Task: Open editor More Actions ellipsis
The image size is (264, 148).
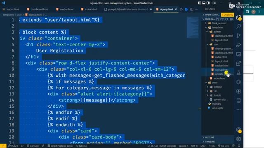Action: tap(197, 9)
